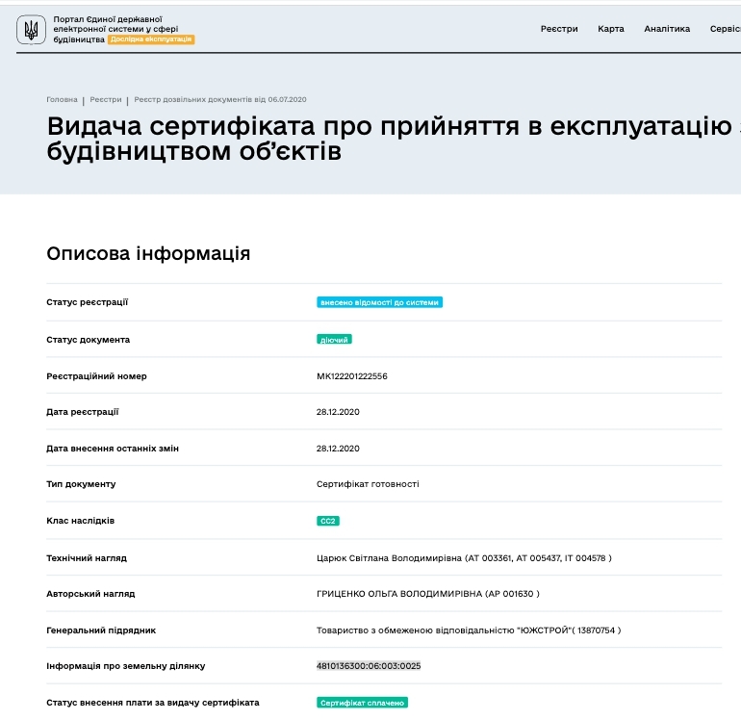Click the Інформація про земельну ділянку label

tap(126, 666)
